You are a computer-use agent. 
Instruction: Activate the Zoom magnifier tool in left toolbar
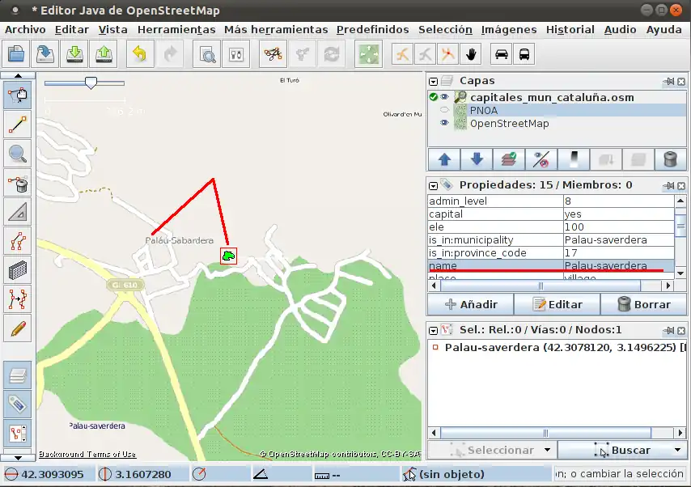[x=18, y=153]
